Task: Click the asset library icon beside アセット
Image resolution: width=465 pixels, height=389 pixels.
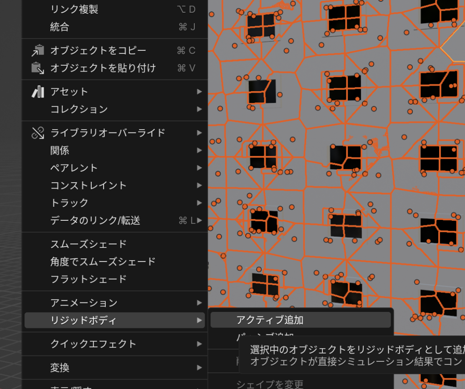Action: tap(38, 92)
